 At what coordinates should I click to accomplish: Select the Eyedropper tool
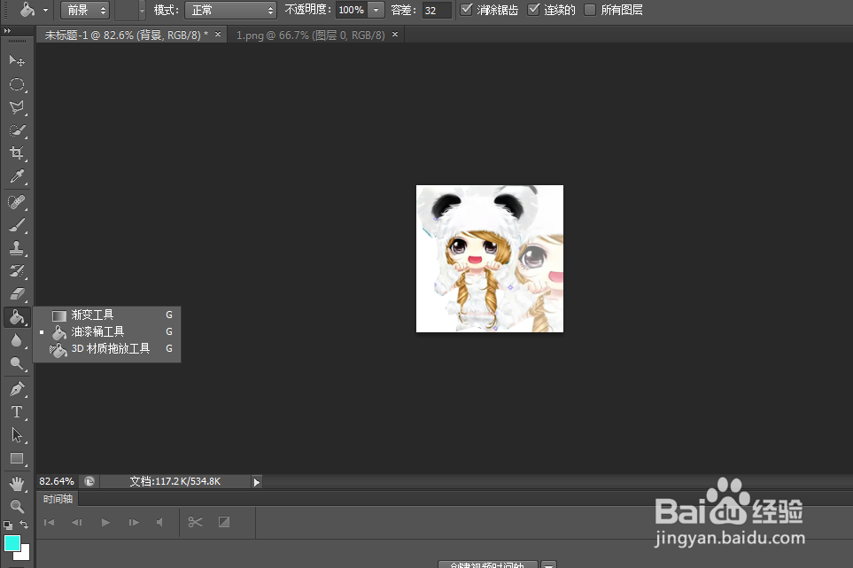point(17,176)
